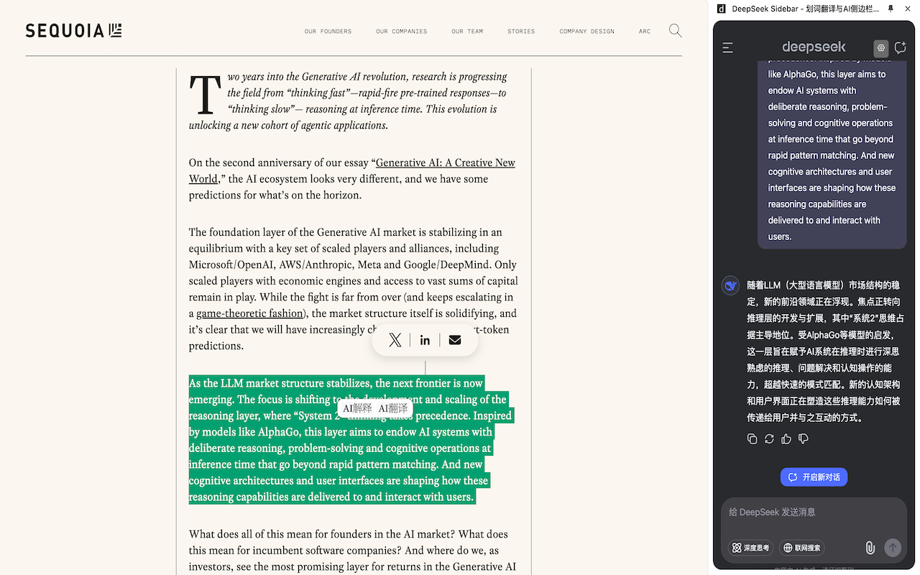Click the deepseek logo in sidebar header
Image resolution: width=920 pixels, height=575 pixels.
click(814, 47)
